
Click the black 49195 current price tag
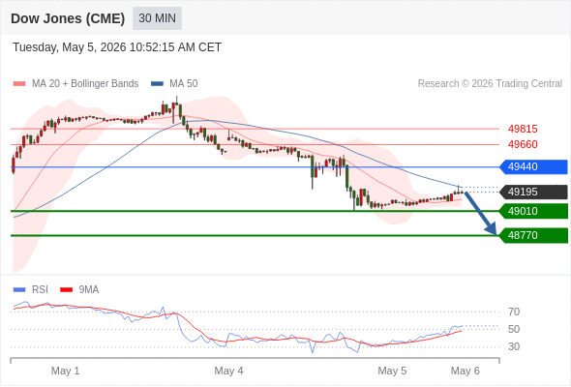coord(533,192)
